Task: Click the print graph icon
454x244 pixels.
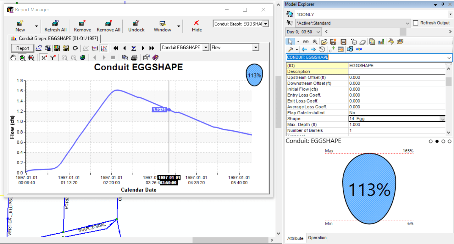Action: pos(134,58)
